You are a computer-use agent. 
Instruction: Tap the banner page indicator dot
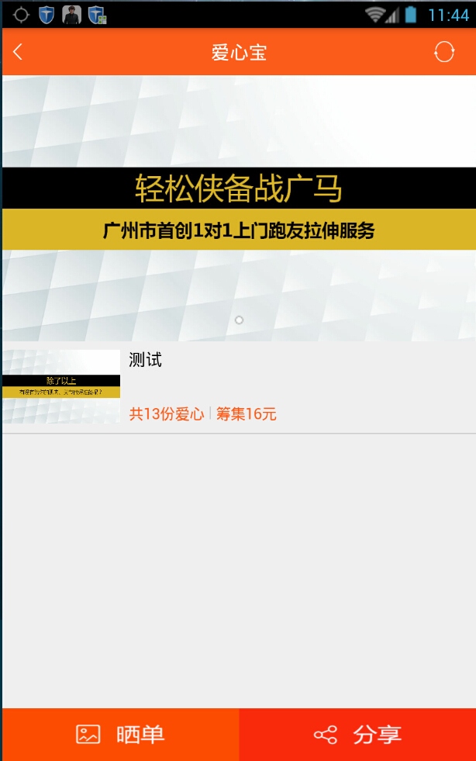[239, 320]
